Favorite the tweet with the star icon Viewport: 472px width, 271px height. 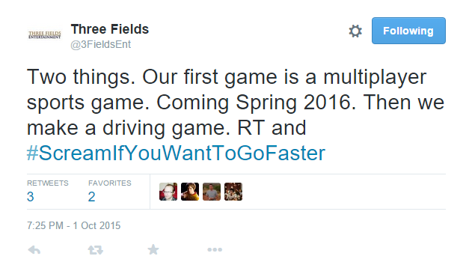153,249
